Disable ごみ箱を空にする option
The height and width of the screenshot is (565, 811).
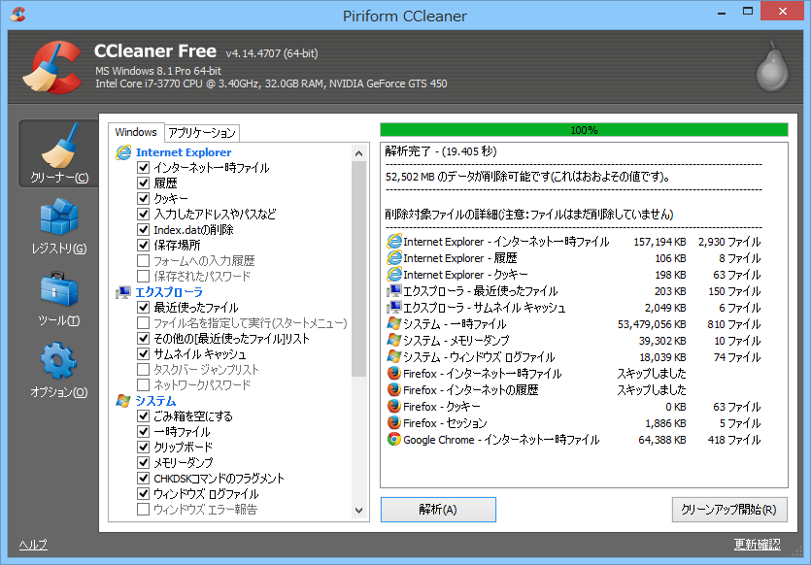[144, 415]
